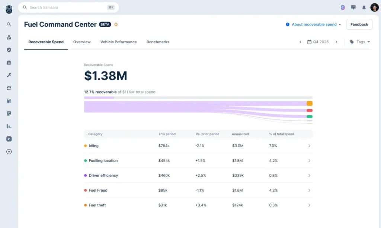Screen dimensions: 381x228
Task: Open the safety shield sidebar icon
Action: click(9, 50)
